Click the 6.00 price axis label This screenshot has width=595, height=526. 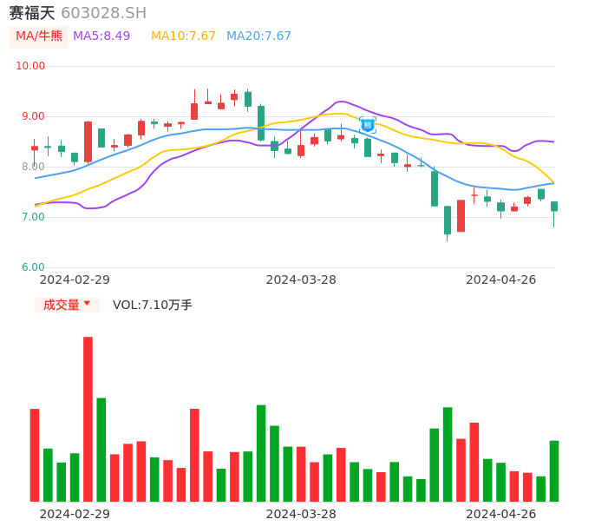tap(34, 267)
